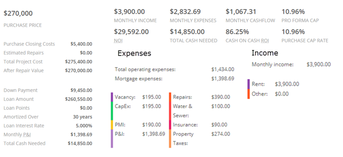Click the Total operating expenses amount
Screen dimensions: 343x157
click(223, 69)
